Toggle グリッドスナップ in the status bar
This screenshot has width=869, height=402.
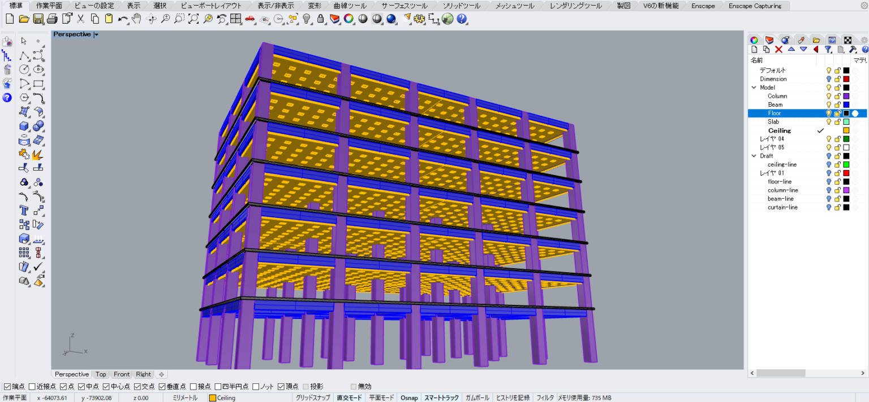click(x=313, y=398)
